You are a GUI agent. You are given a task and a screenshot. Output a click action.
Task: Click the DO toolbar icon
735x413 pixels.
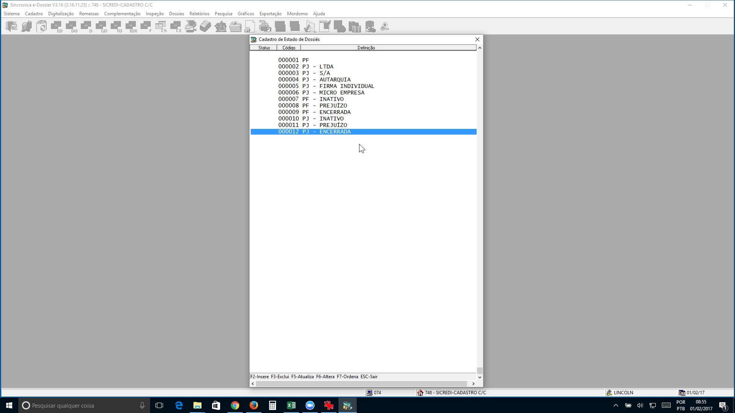tap(72, 27)
